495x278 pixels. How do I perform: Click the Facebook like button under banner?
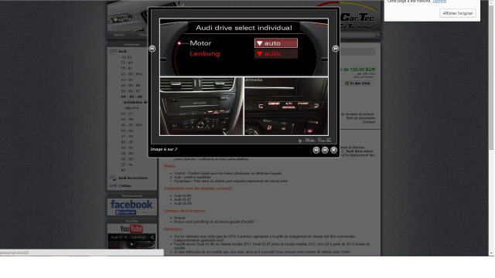point(125,212)
